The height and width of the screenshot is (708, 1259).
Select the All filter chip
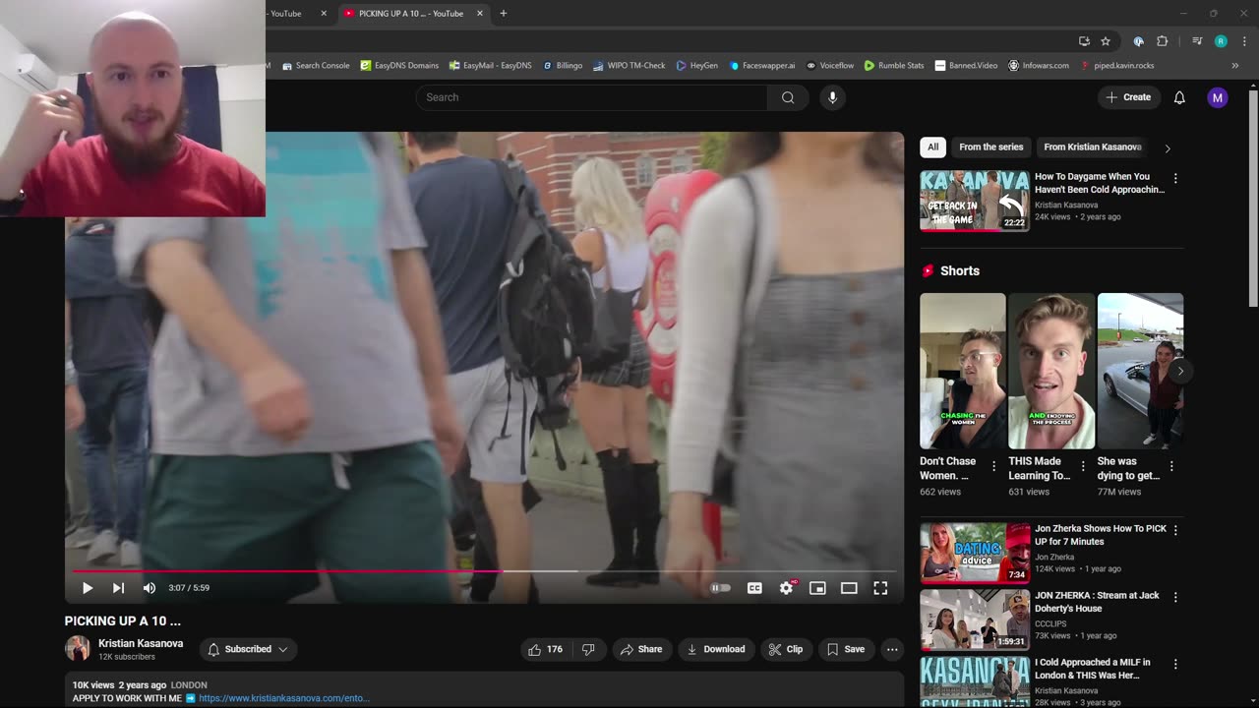932,147
